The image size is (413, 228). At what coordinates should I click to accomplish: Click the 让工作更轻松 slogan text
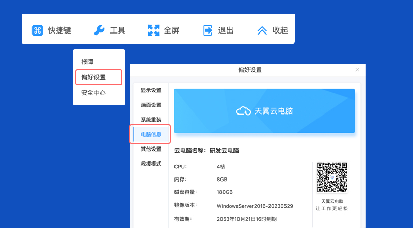pos(332,209)
